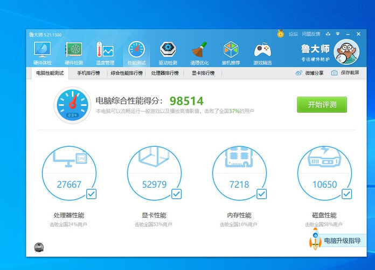Click the 鲁大师 5.21.1300 window title
This screenshot has width=375, height=270.
pos(45,35)
